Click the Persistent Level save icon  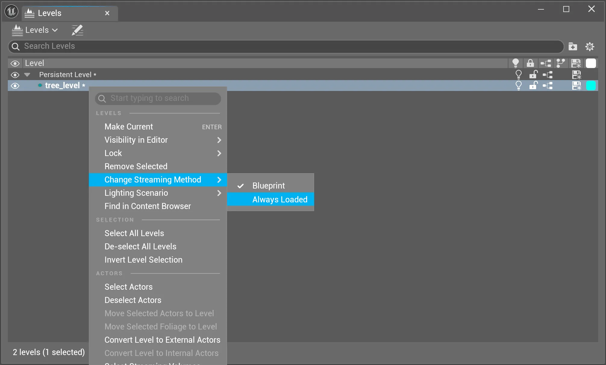coord(576,75)
